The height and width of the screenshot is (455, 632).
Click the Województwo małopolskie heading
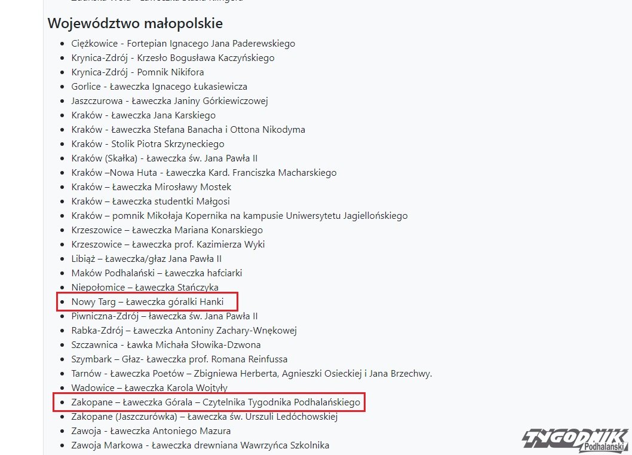click(x=135, y=23)
